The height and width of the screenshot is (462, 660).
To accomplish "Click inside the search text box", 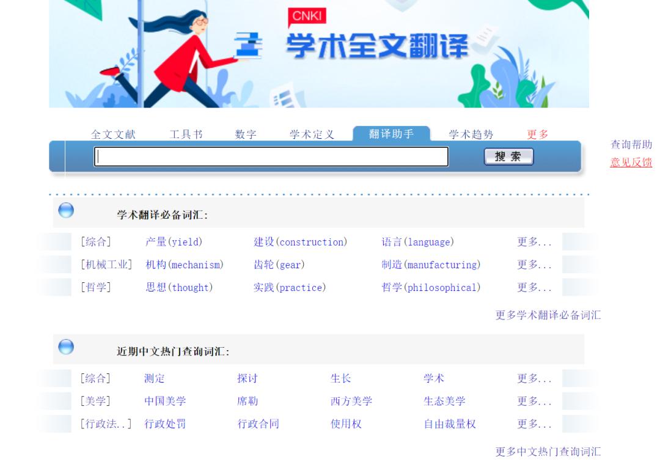I will (271, 157).
